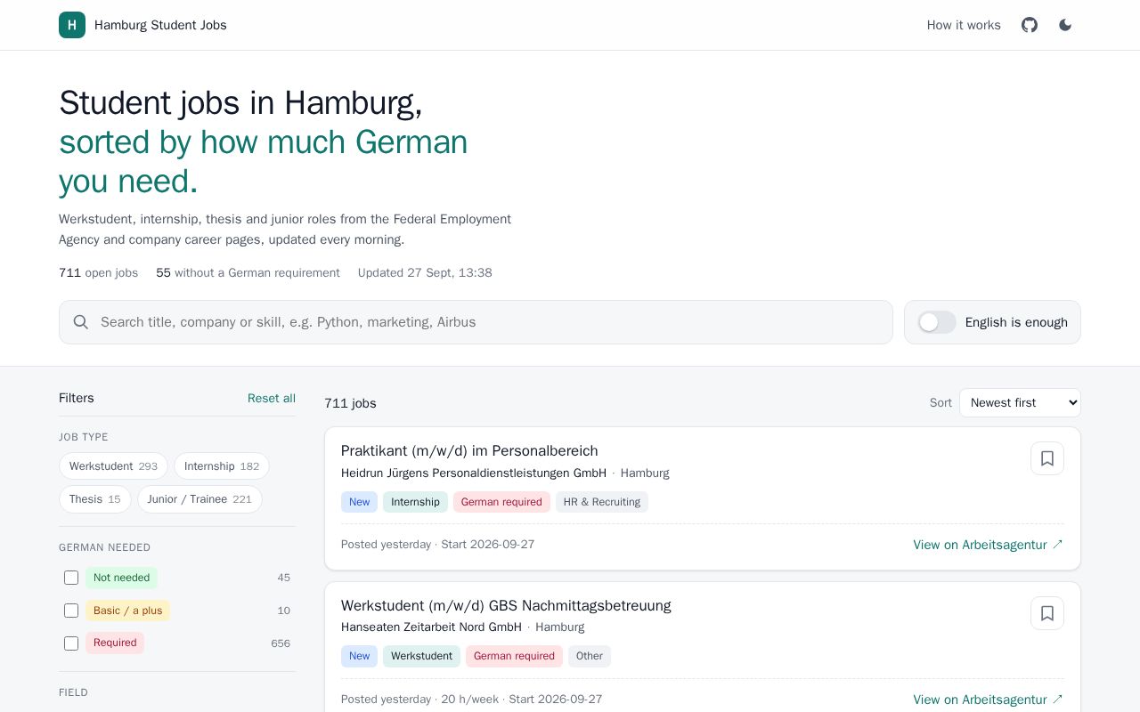
Task: Click Internship tag on Praktikant card
Action: click(x=415, y=502)
